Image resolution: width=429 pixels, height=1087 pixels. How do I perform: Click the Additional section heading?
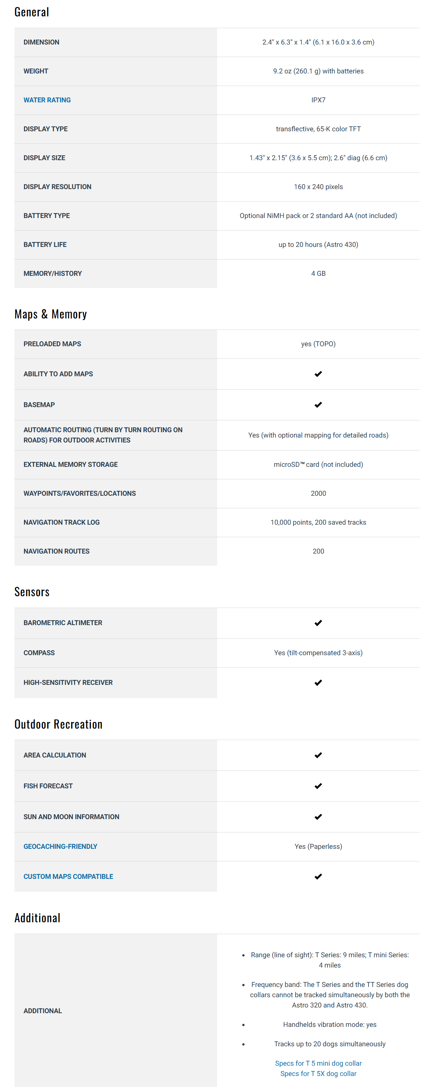click(x=37, y=918)
